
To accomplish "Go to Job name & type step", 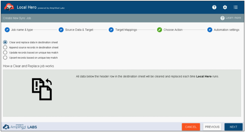I will click(x=22, y=30).
